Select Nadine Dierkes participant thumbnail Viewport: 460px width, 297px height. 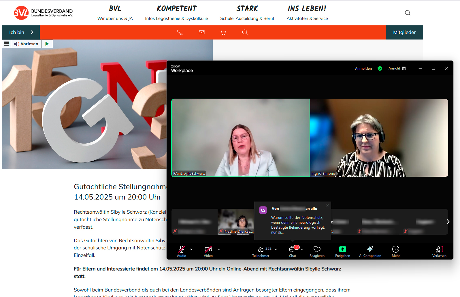236,222
